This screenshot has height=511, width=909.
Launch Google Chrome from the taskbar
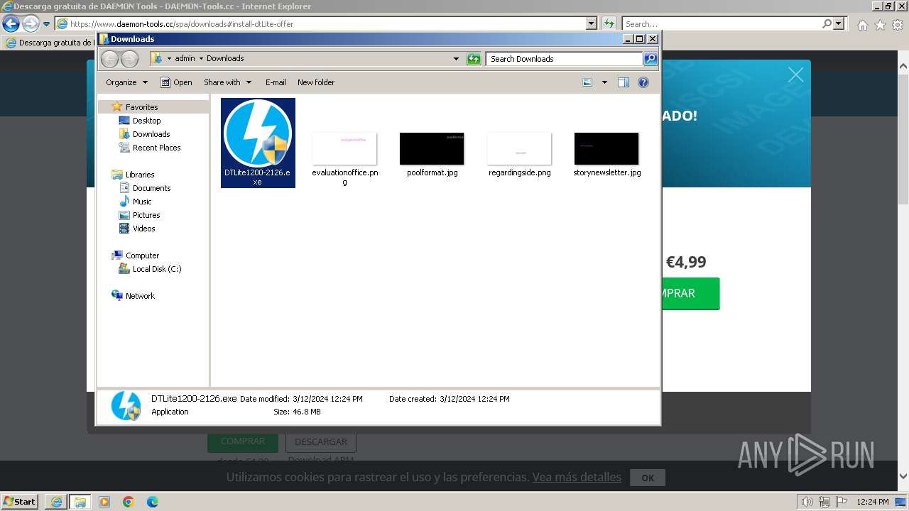coord(129,502)
